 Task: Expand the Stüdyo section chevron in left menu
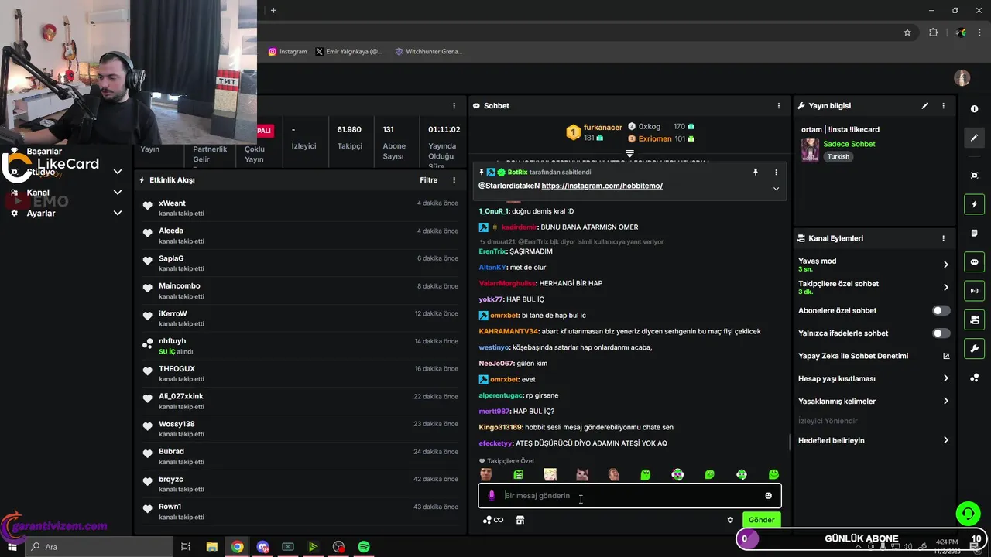pyautogui.click(x=118, y=172)
